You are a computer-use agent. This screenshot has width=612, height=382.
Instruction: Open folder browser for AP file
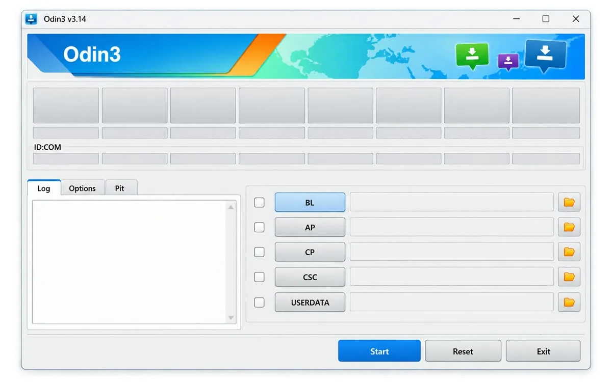click(569, 227)
